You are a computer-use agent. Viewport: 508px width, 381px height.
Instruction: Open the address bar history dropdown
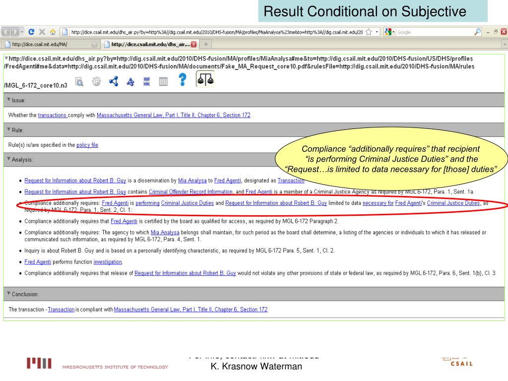click(x=377, y=32)
